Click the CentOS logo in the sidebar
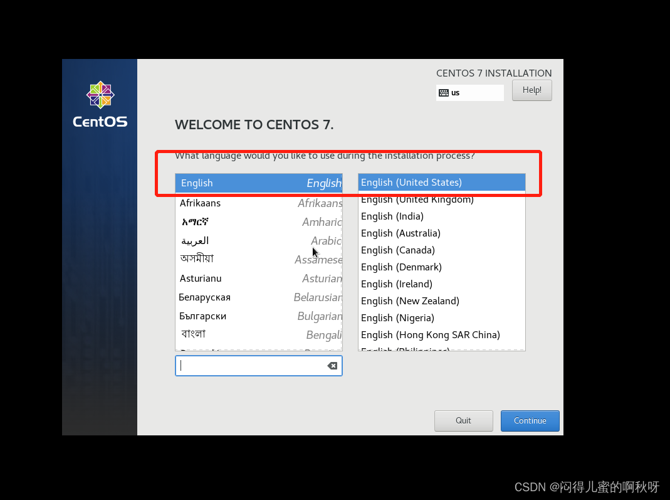Viewport: 670px width, 500px height. click(100, 104)
